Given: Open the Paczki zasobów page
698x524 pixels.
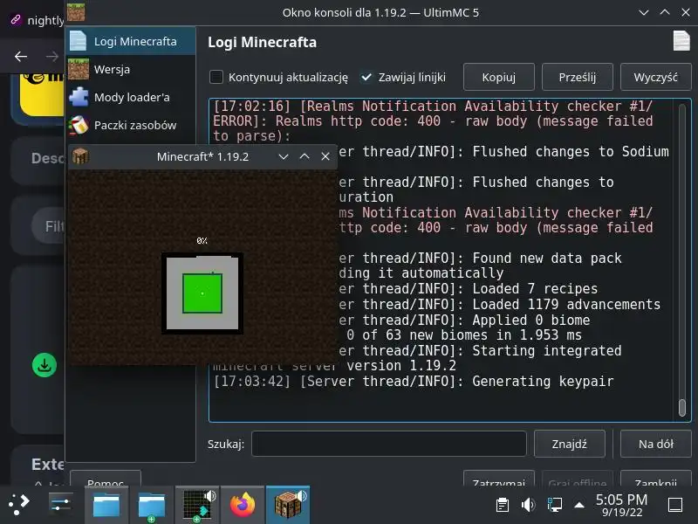Looking at the screenshot, I should [130, 125].
